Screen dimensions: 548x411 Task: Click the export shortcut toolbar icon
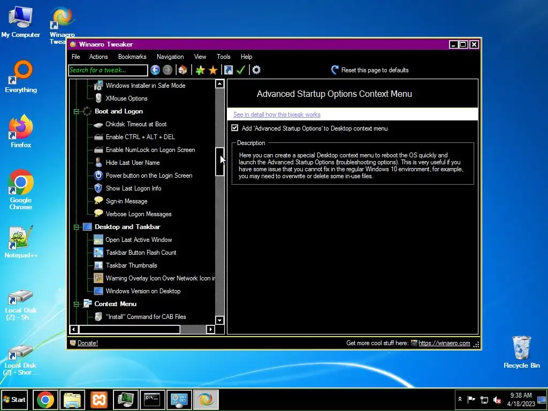click(229, 70)
